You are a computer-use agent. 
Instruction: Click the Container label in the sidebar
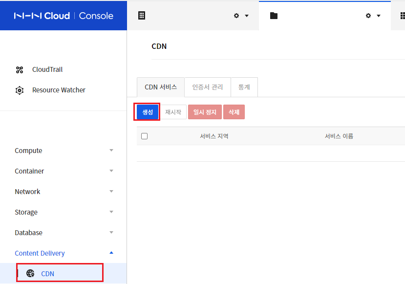29,171
